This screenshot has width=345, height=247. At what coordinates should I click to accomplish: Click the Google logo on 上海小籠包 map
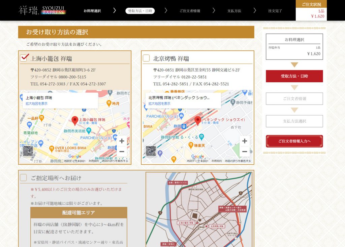coord(74,156)
